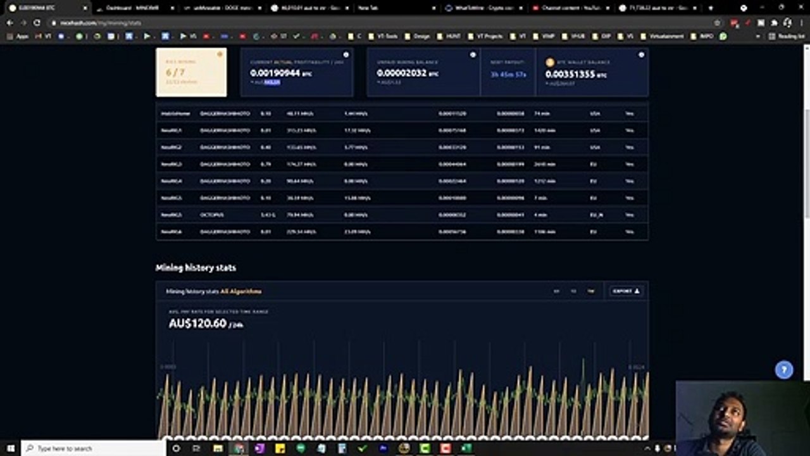Click the 0.00190944 BTC profitability value
This screenshot has width=810, height=456.
tap(281, 73)
